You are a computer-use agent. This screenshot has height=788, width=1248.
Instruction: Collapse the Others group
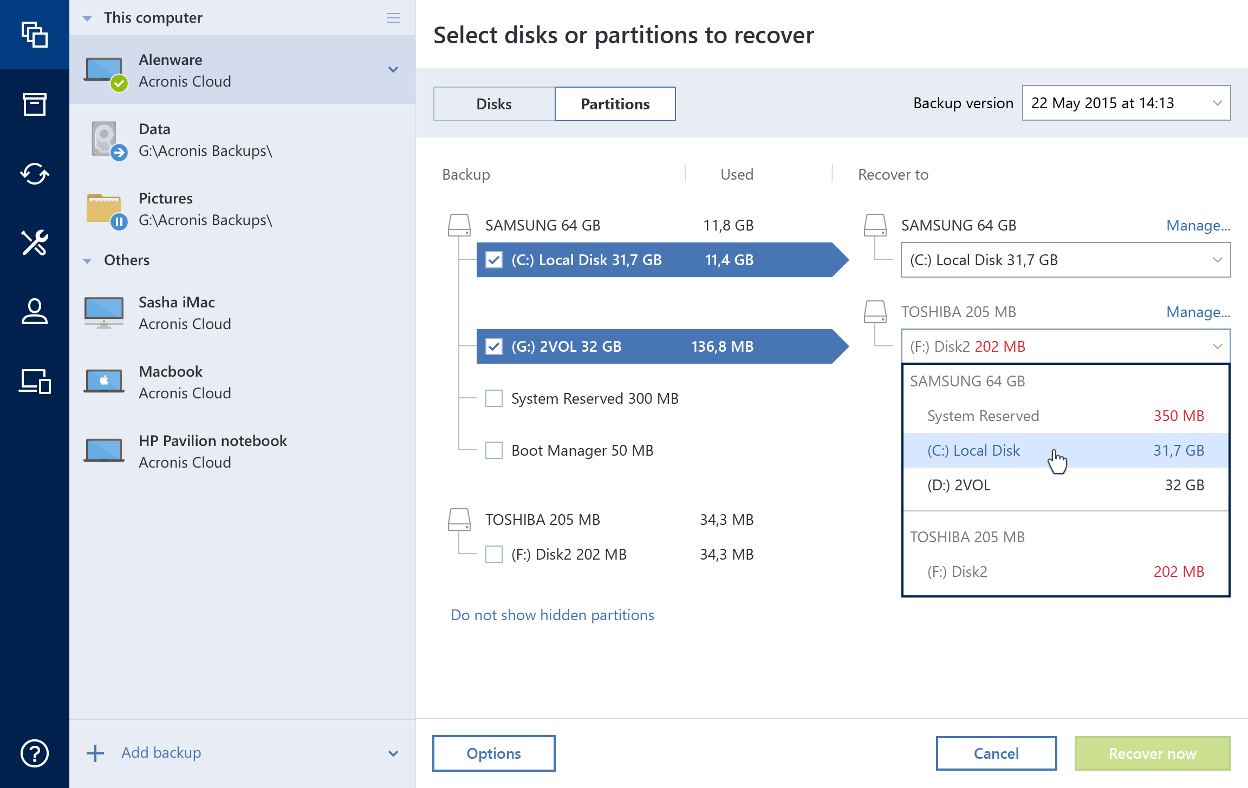(87, 261)
